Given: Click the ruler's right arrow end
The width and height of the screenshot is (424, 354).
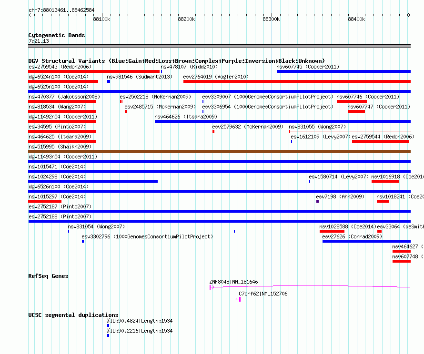Looking at the screenshot, I should [409, 15].
